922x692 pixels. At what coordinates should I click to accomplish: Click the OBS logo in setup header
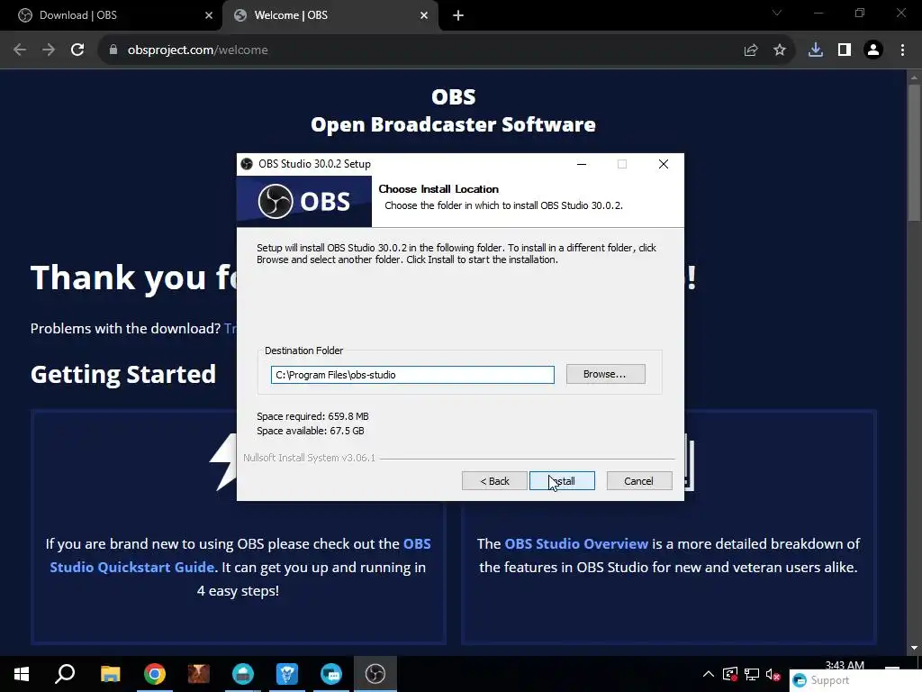point(304,201)
